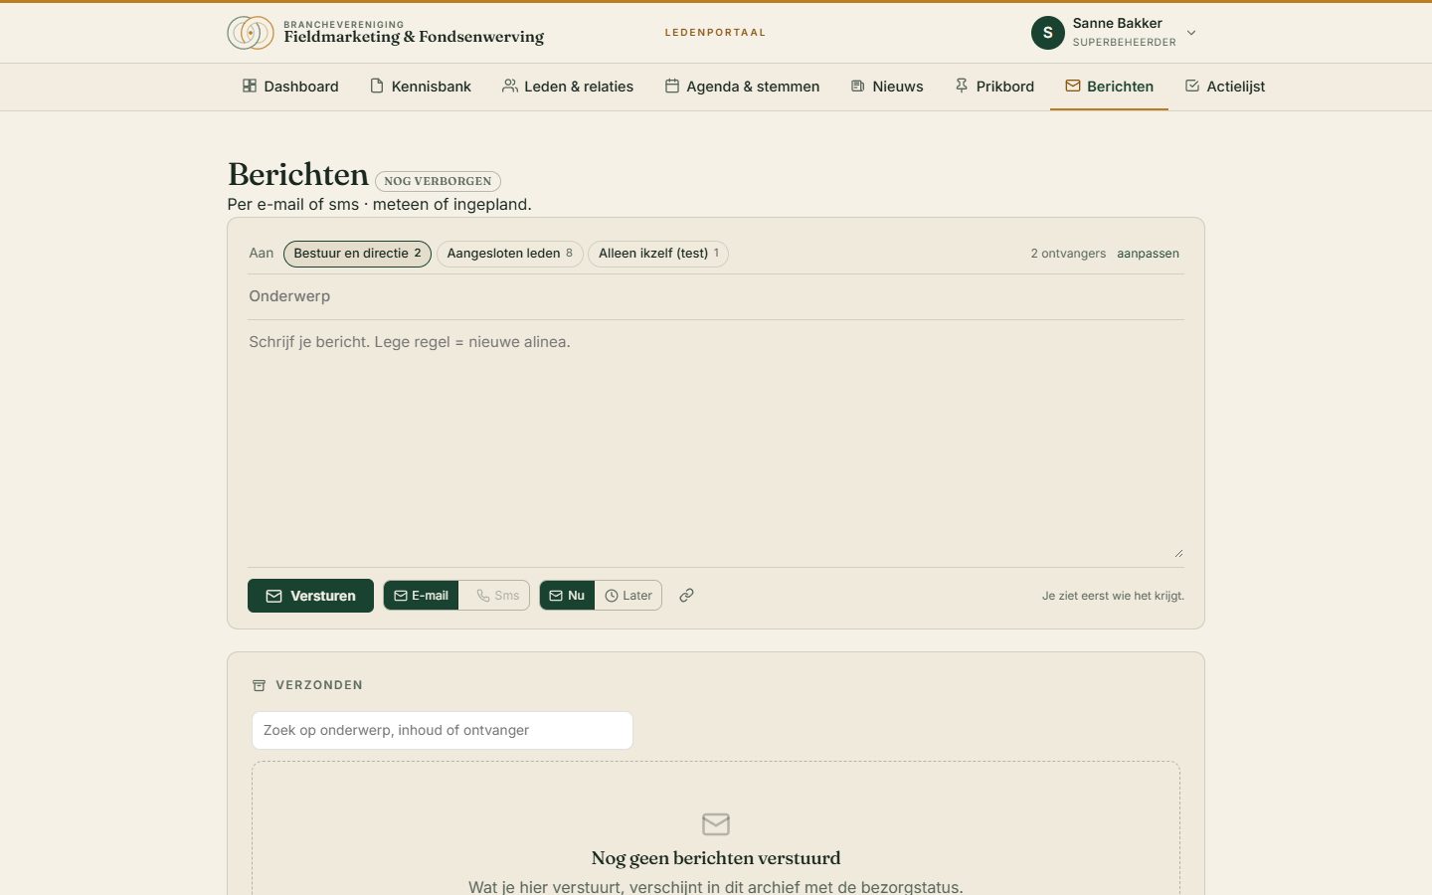
Task: Open Actielijst
Action: (x=1225, y=87)
